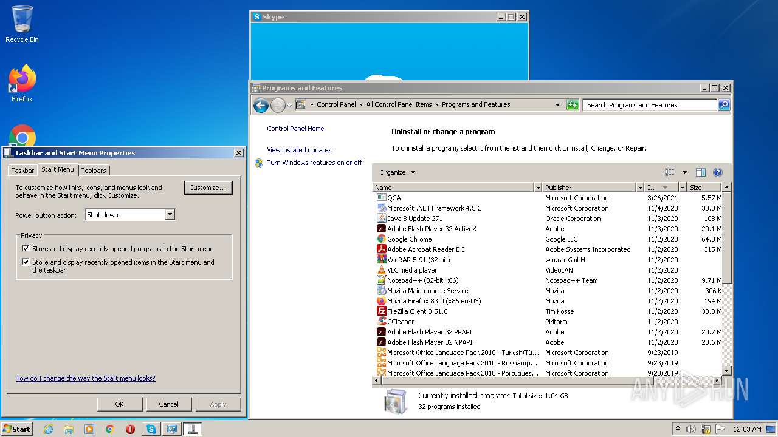
Task: Refresh the Programs and Features address bar
Action: pos(572,105)
